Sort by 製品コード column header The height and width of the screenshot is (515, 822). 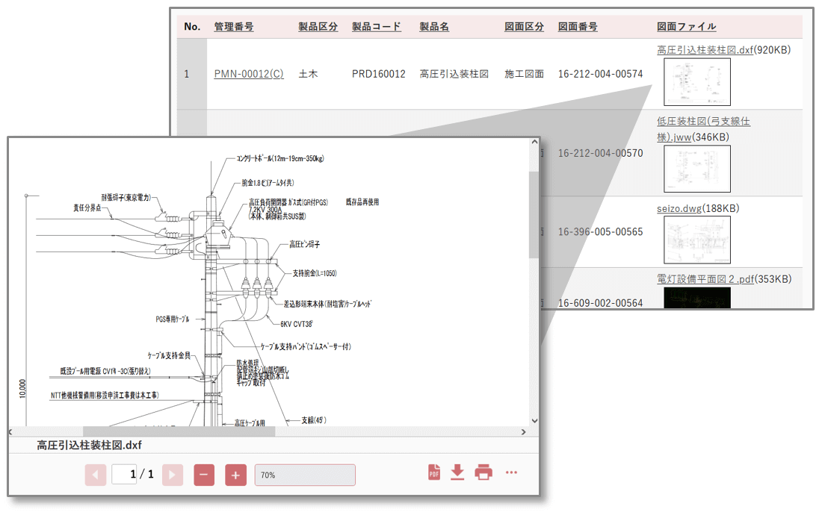(x=377, y=27)
